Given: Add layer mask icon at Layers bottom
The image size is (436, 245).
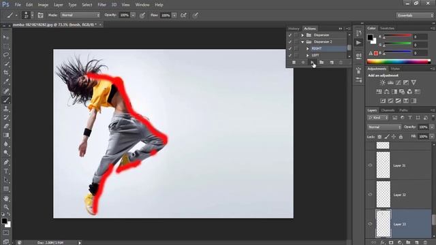Looking at the screenshot, I should (x=391, y=242).
